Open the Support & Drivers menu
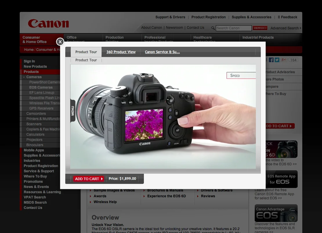This screenshot has height=233, width=322. [x=170, y=17]
